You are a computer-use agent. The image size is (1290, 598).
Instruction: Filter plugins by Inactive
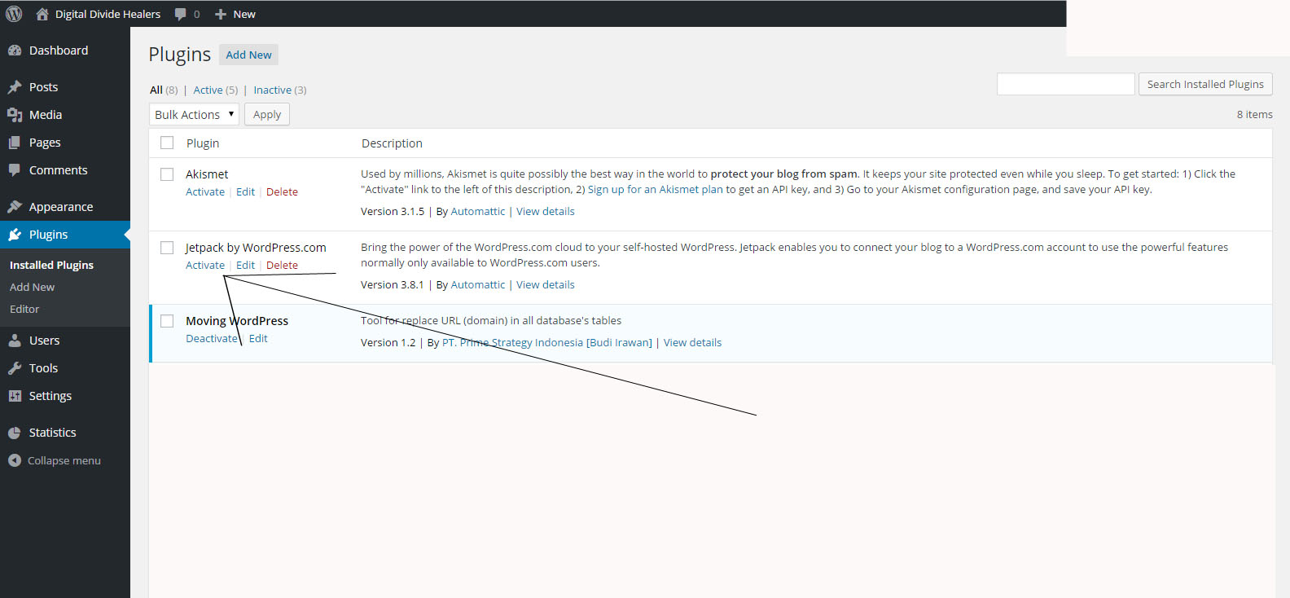[x=272, y=90]
